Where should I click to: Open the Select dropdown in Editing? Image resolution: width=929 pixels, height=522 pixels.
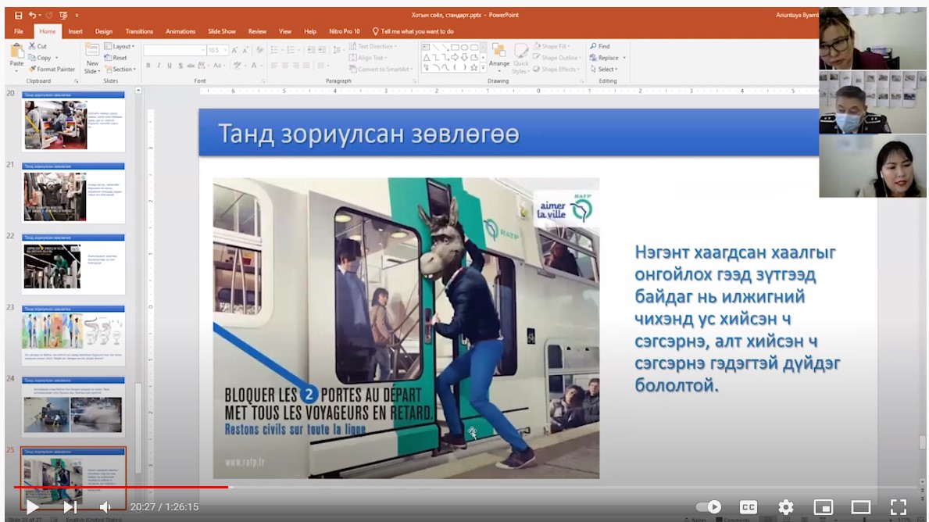coord(604,70)
